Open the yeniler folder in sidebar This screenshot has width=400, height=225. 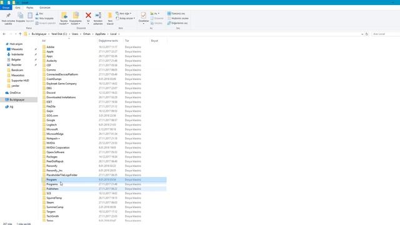[15, 86]
